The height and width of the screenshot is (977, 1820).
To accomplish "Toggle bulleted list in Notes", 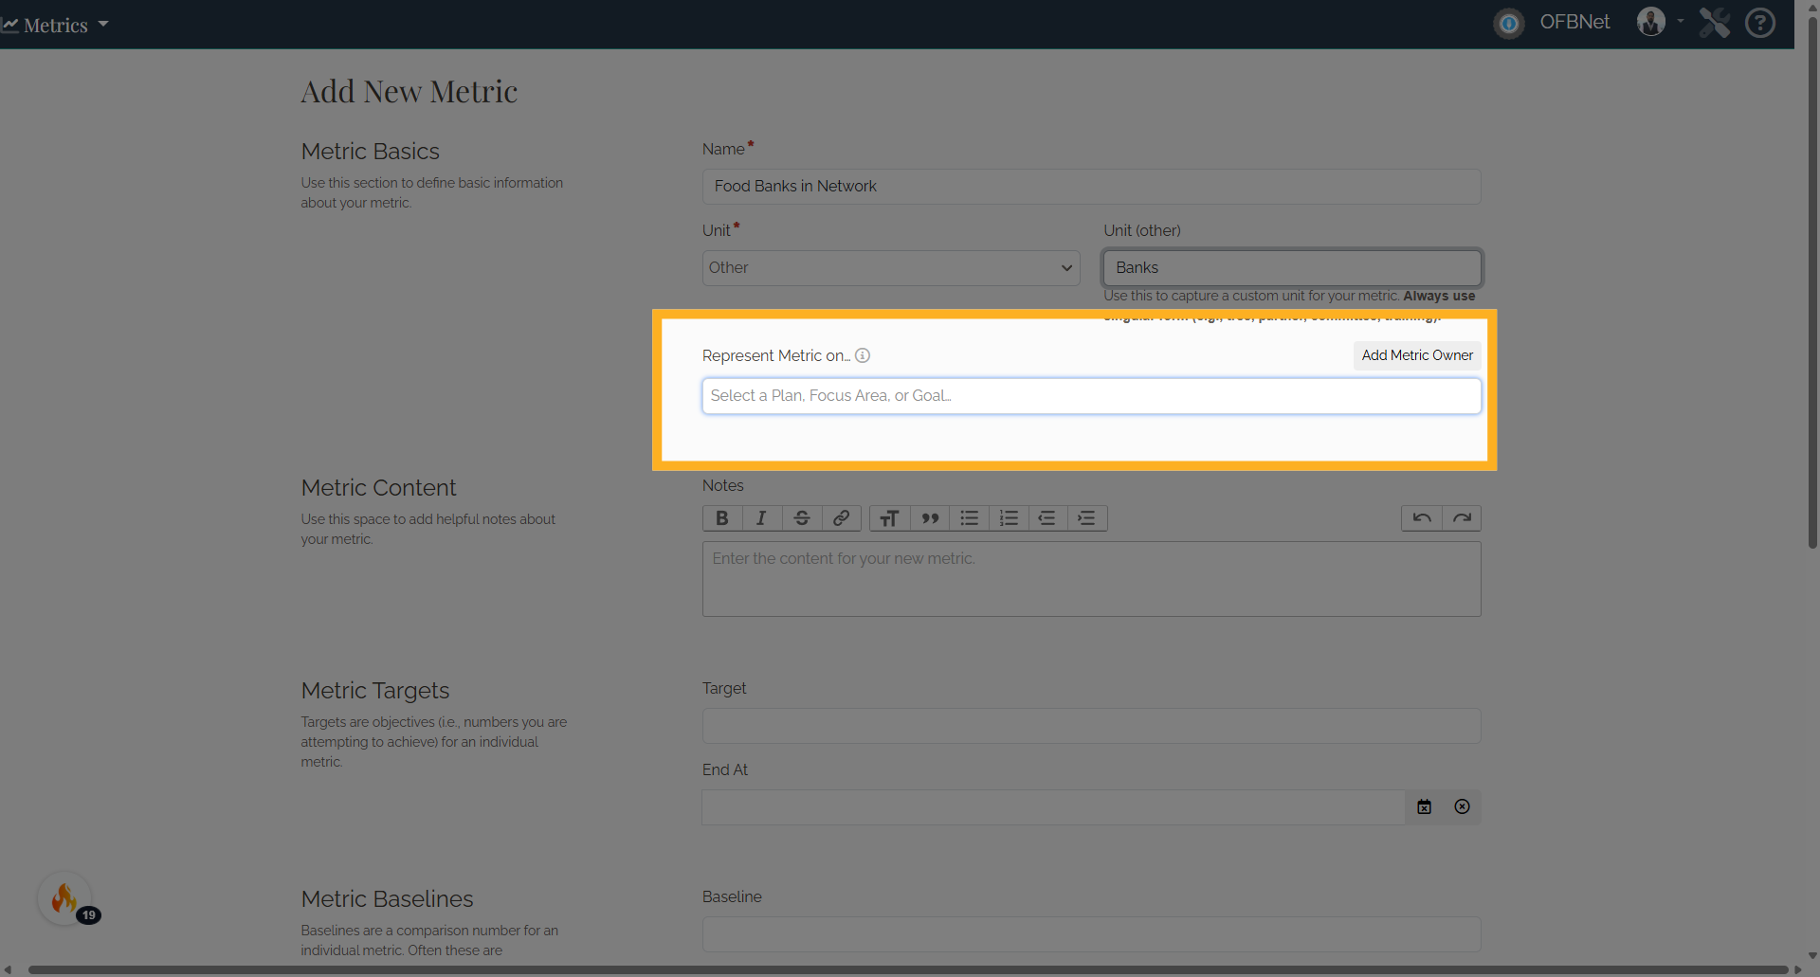I will [x=969, y=518].
